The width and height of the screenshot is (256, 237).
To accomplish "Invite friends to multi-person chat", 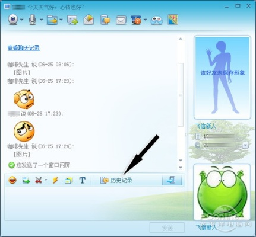I will [x=72, y=20].
